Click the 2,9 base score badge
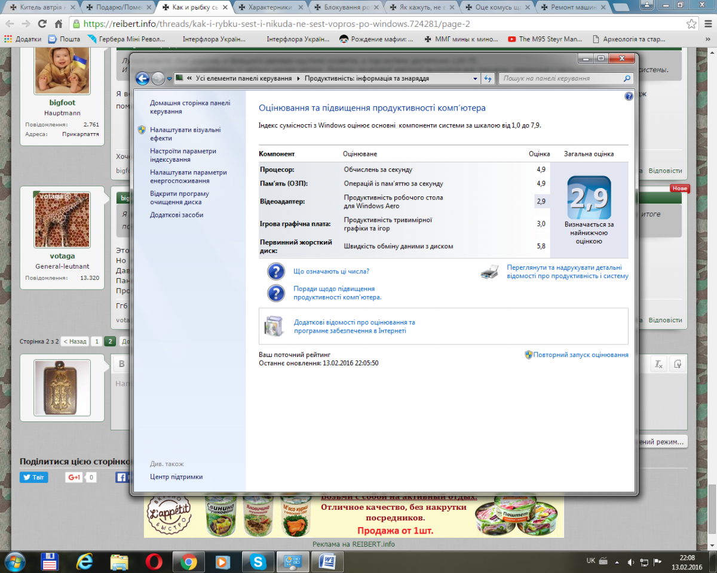This screenshot has height=573, width=717. click(589, 198)
